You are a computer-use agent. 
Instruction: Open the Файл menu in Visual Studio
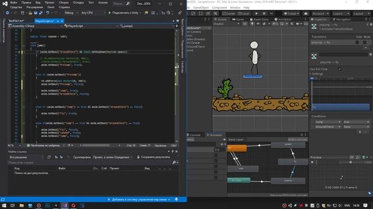click(13, 2)
